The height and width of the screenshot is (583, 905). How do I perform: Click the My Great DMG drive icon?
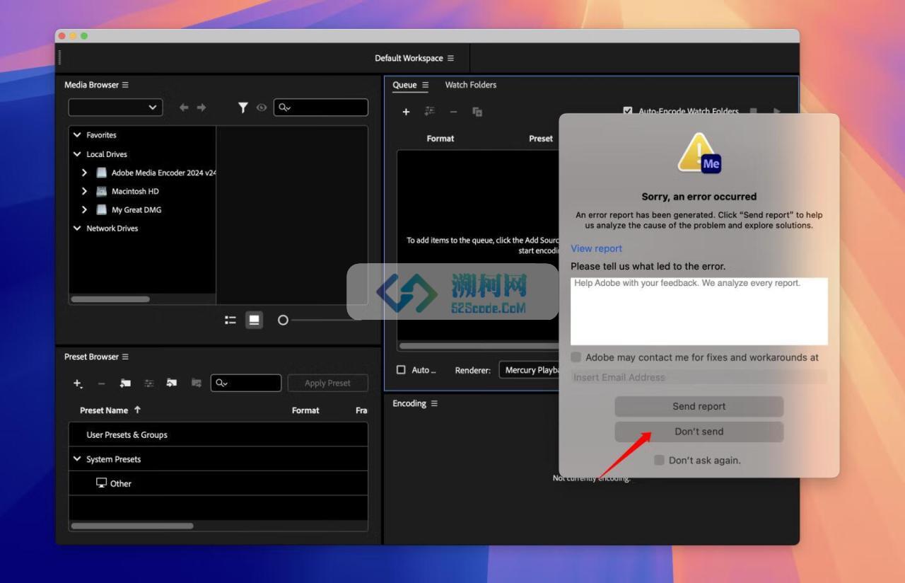pos(101,209)
